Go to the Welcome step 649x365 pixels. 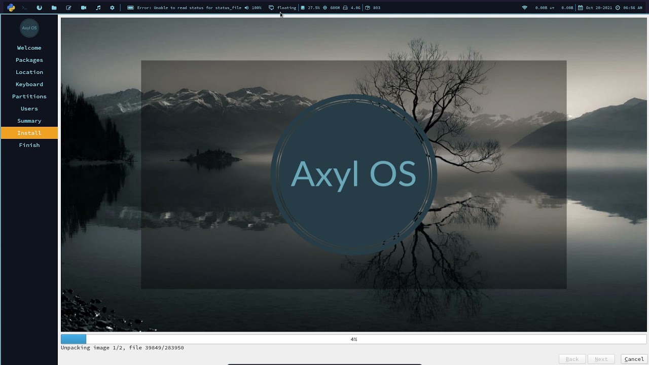pyautogui.click(x=29, y=48)
